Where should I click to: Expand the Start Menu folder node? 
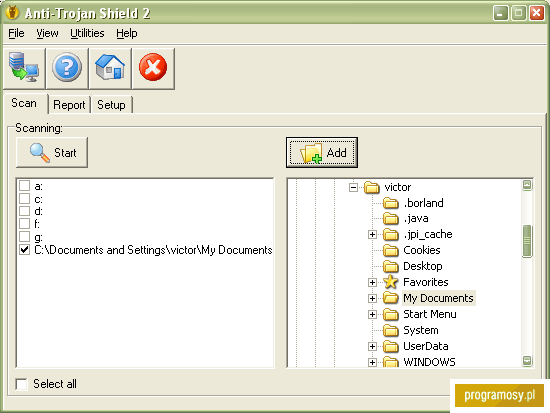(x=372, y=315)
